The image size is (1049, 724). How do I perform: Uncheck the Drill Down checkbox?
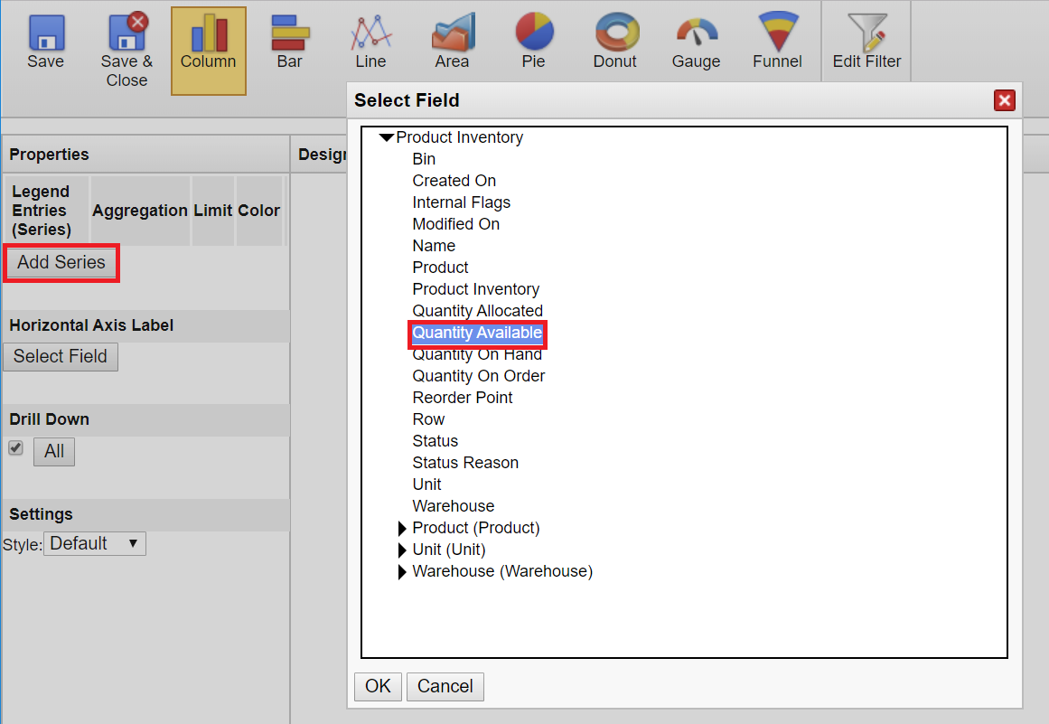coord(15,448)
